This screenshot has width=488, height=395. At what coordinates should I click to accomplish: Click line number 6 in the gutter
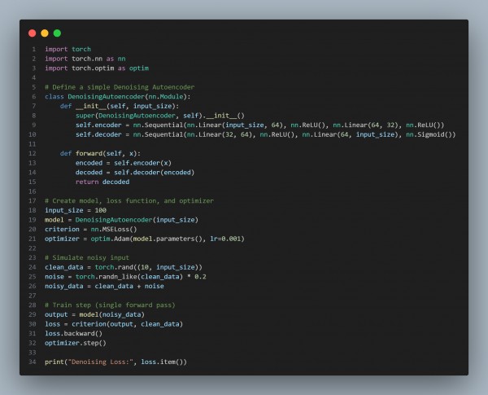point(34,97)
